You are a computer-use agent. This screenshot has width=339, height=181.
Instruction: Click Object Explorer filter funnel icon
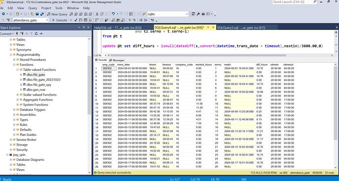tap(31, 34)
